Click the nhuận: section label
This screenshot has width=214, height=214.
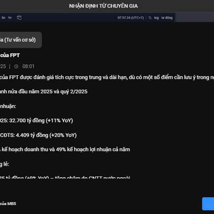[x=8, y=106]
